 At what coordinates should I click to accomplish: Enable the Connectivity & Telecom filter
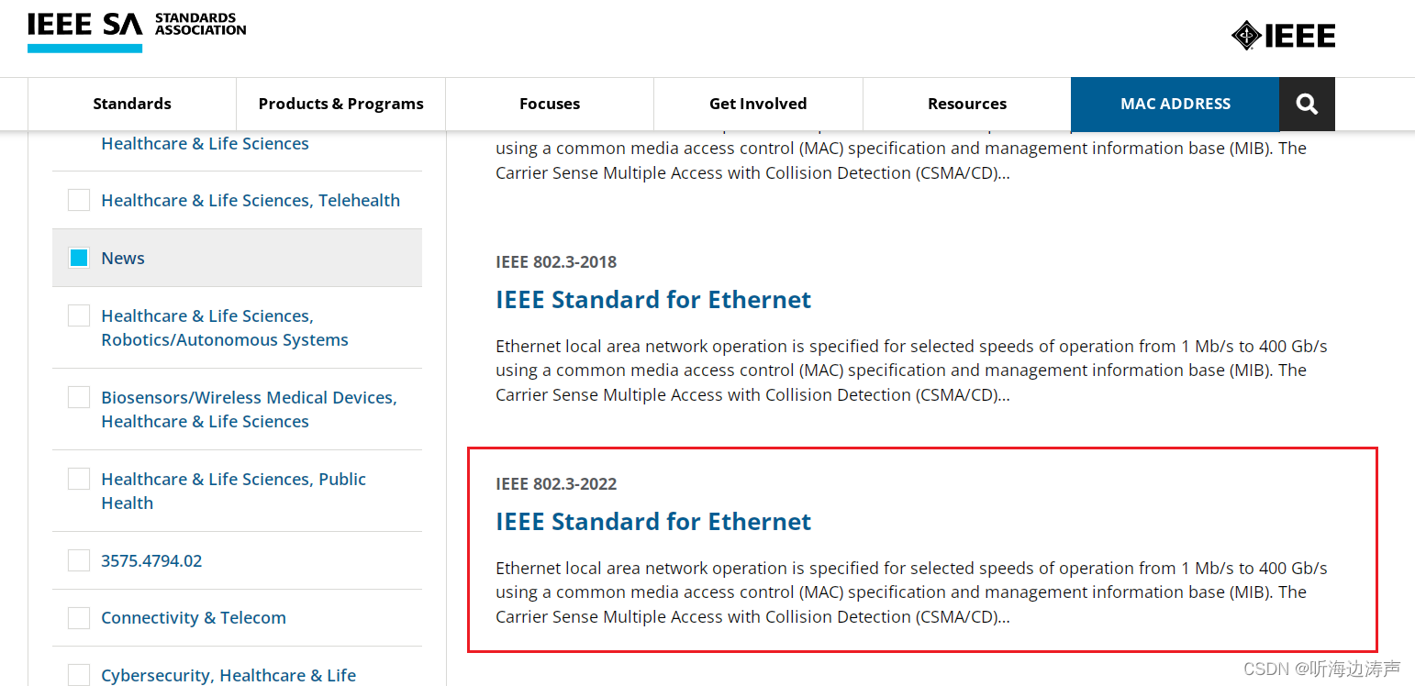[x=78, y=617]
